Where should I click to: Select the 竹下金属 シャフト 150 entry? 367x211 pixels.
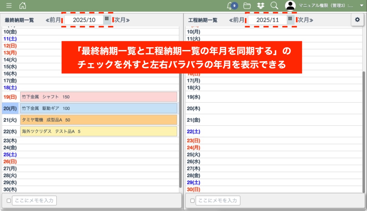point(99,97)
